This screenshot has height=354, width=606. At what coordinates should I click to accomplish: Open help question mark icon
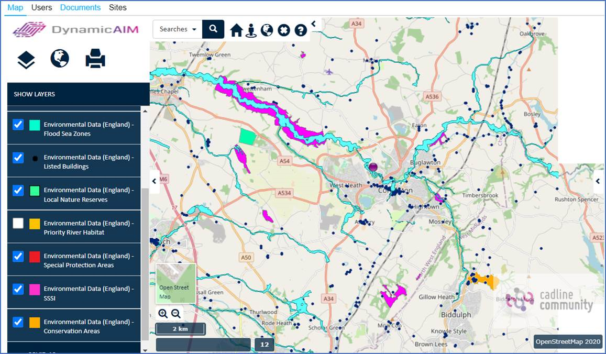301,30
